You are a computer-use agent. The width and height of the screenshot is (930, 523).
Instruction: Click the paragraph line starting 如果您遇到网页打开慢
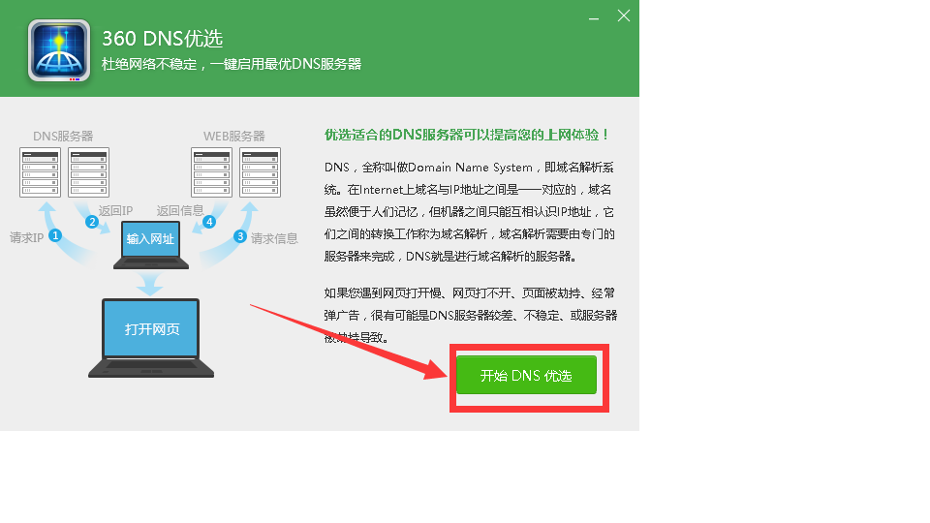click(x=469, y=293)
